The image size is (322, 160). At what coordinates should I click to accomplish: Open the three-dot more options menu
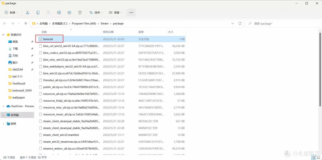pos(131,13)
